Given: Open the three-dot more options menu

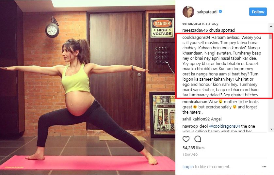Looking at the screenshot, I should [265, 167].
